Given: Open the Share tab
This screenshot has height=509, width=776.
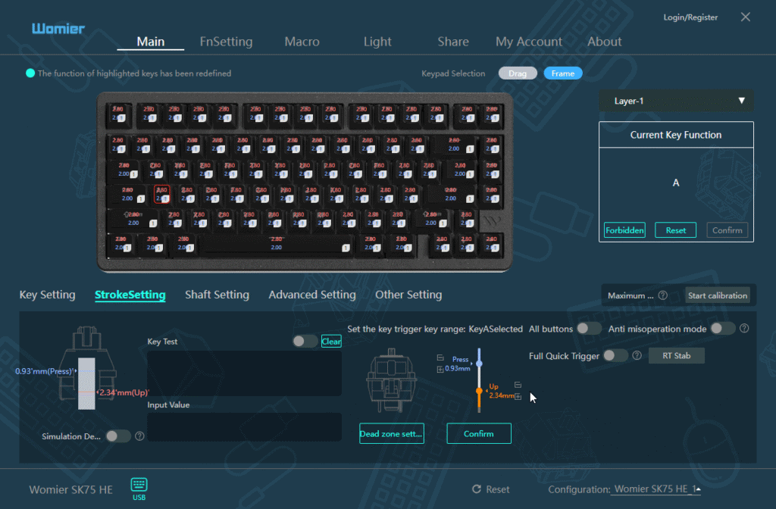Looking at the screenshot, I should point(453,42).
